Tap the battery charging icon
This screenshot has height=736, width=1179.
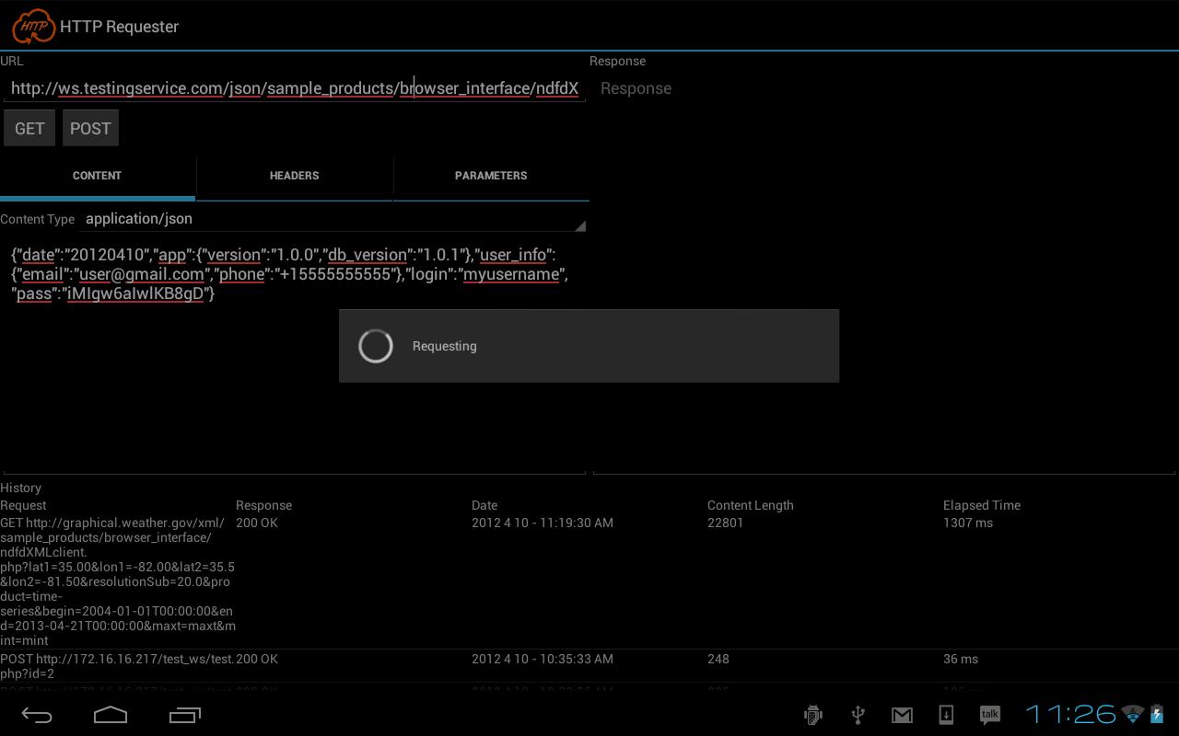[x=1157, y=714]
